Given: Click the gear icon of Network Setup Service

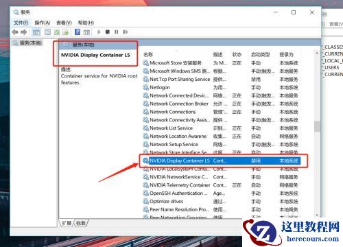Looking at the screenshot, I should click(x=145, y=144).
